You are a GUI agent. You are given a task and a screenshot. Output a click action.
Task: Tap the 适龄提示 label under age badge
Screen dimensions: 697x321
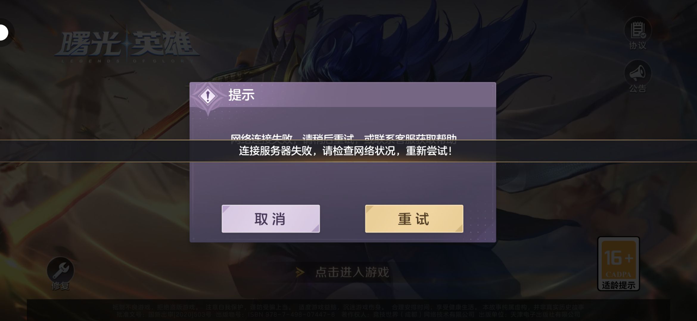[x=619, y=285]
